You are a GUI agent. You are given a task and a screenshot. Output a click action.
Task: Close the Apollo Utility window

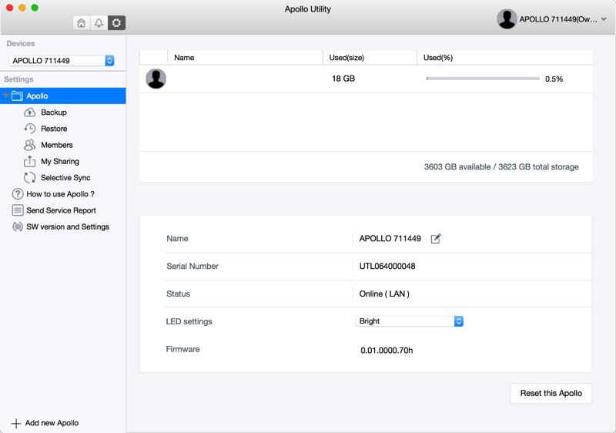(10, 8)
